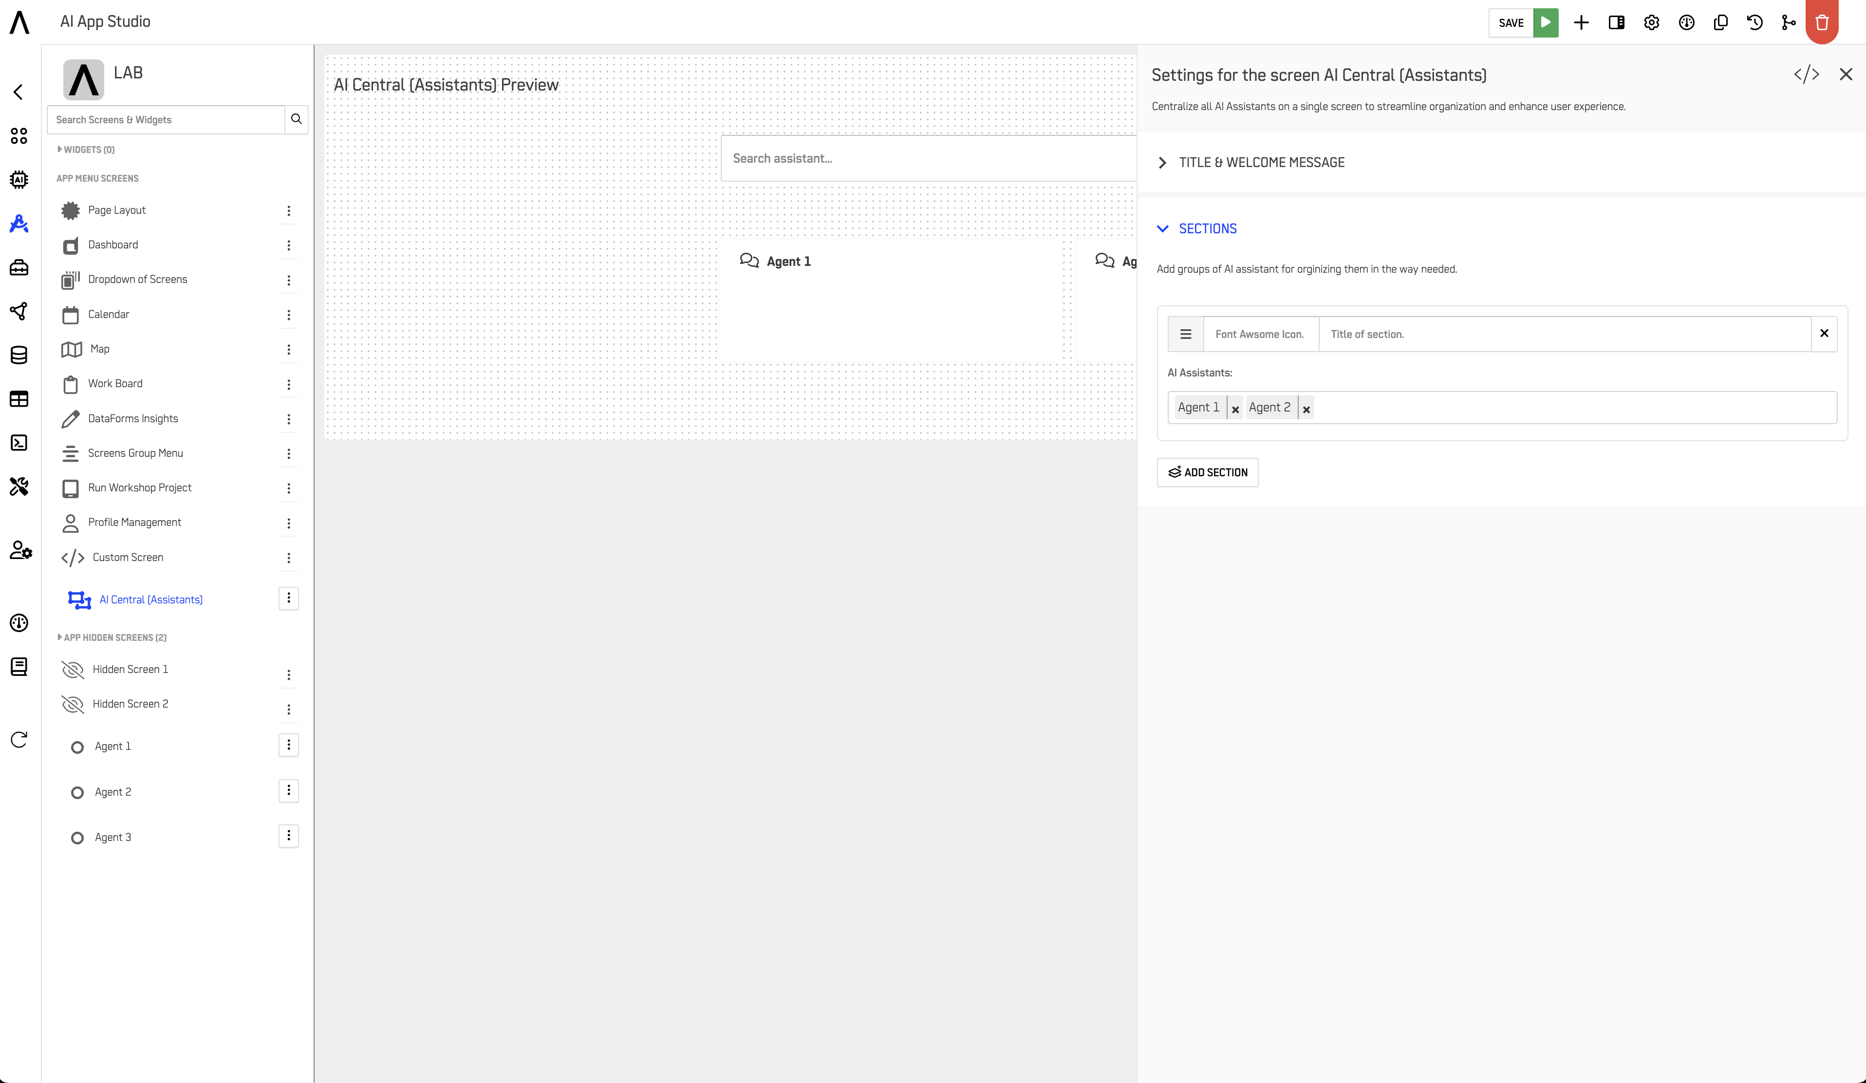Screen dimensions: 1866x1083
Task: Click the git branch icon in toolbar
Action: coord(1788,22)
